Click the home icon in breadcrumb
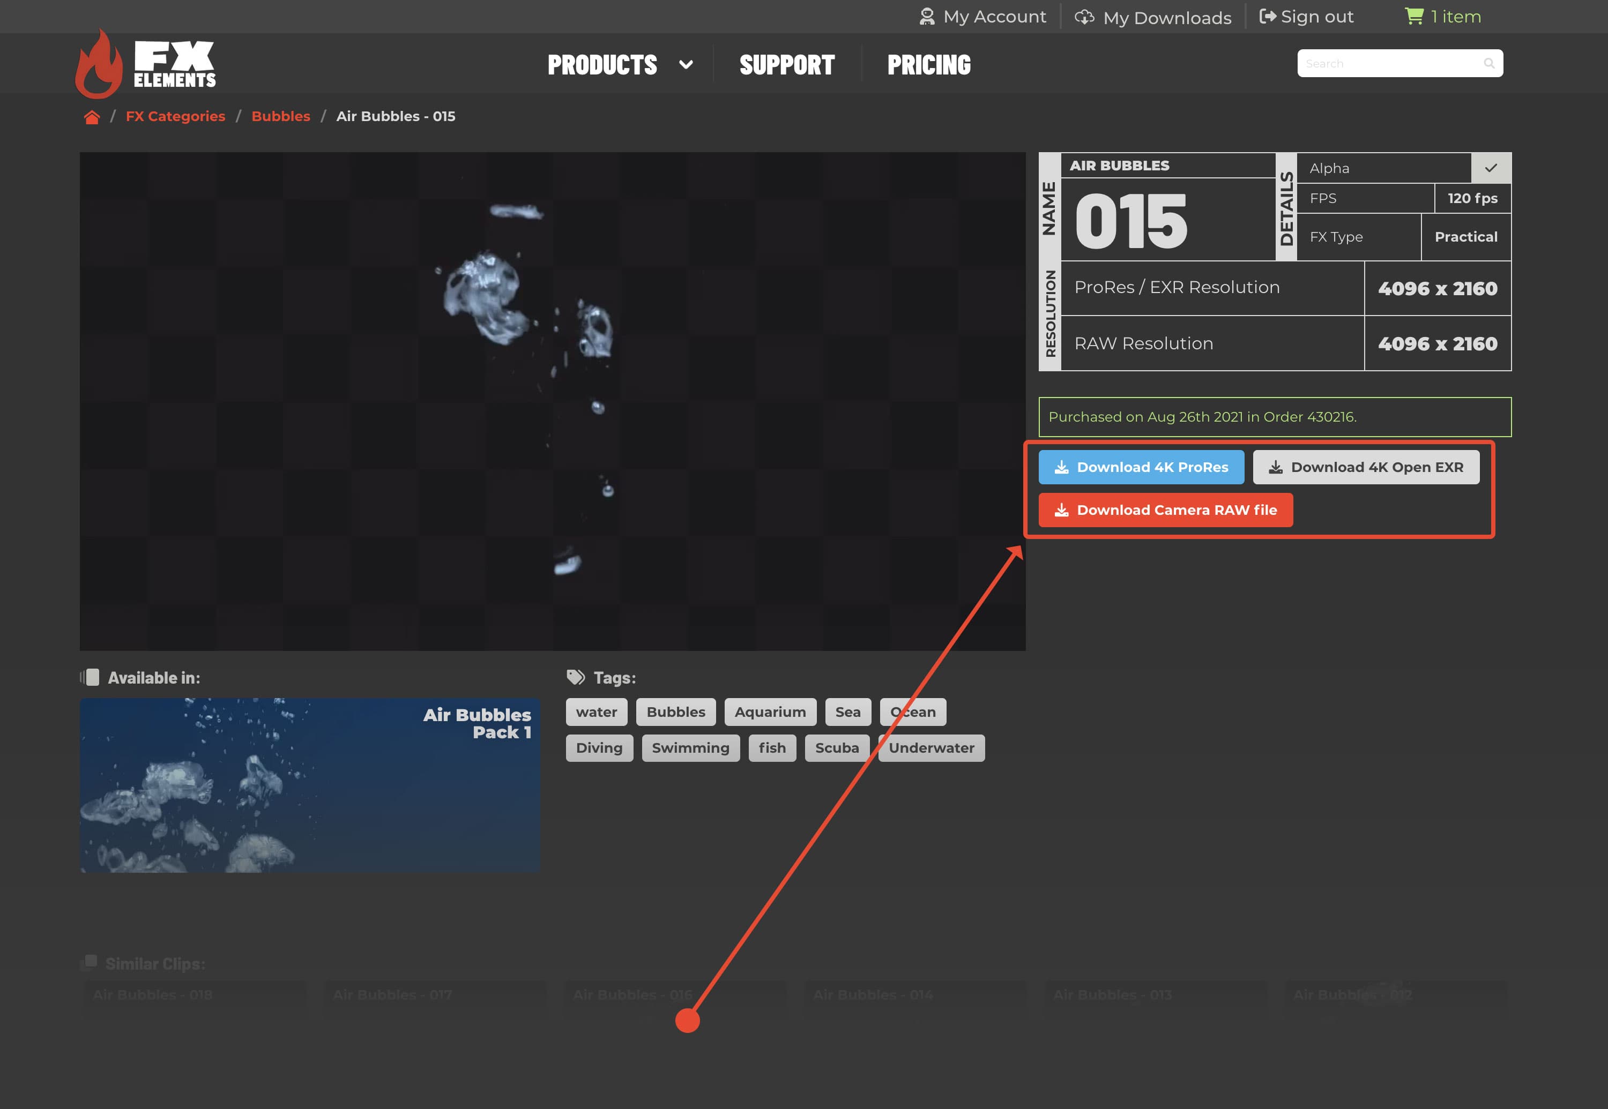 (x=92, y=117)
